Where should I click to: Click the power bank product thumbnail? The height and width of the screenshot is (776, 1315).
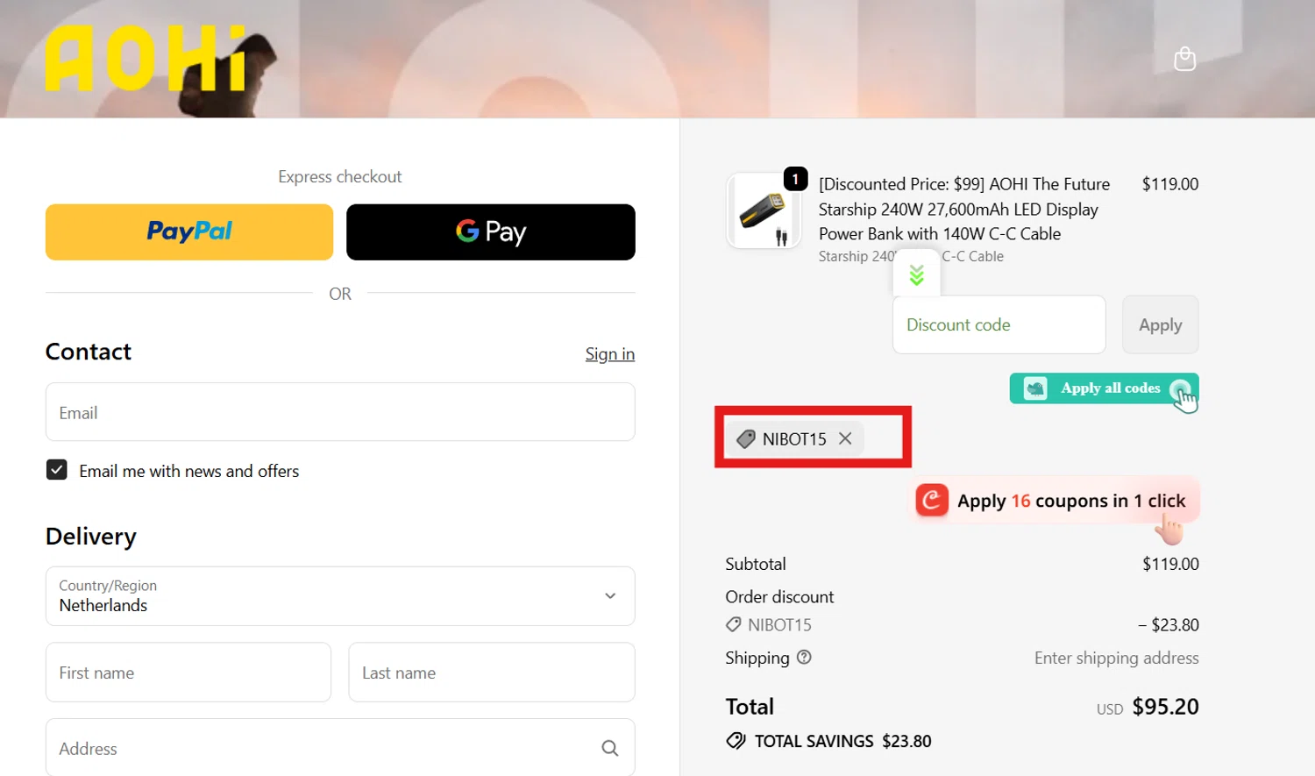click(x=764, y=210)
